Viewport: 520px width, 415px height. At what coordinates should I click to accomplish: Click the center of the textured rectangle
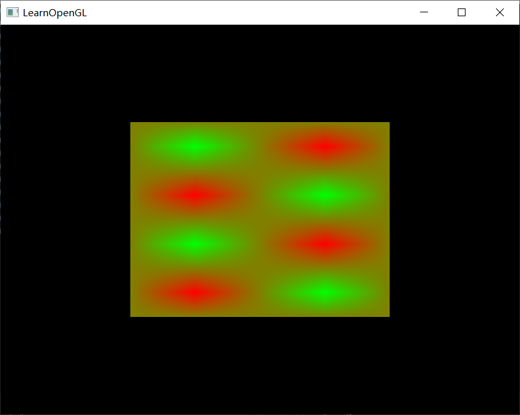click(x=260, y=219)
